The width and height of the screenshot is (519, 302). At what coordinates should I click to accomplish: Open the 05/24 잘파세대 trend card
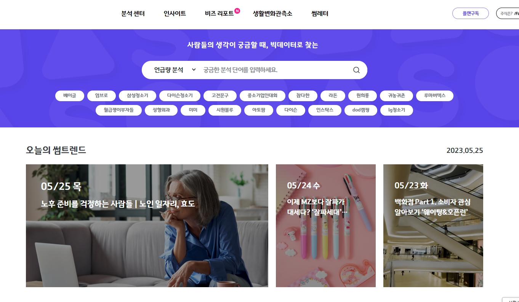coord(326,226)
